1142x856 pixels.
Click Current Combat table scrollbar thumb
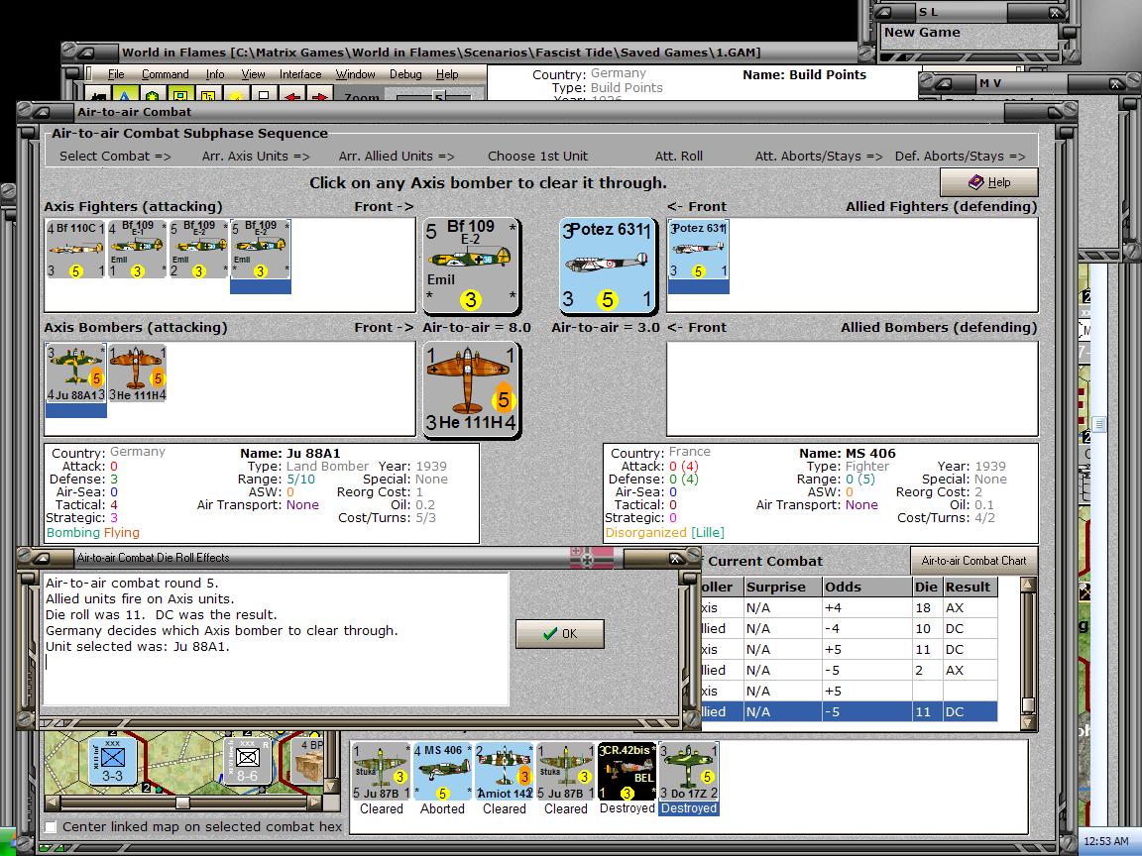(1028, 705)
